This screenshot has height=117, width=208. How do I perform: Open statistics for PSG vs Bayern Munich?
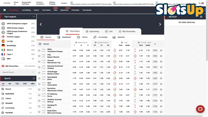coord(161,56)
